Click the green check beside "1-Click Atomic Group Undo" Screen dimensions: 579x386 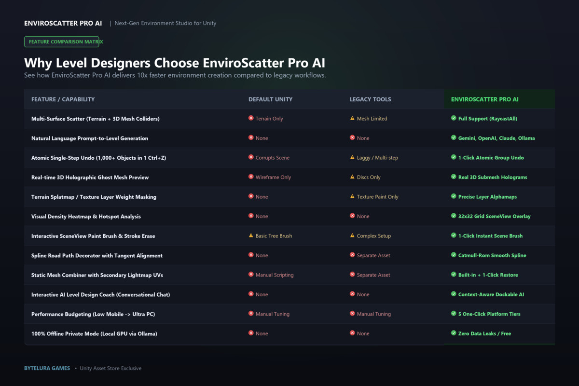(x=454, y=157)
